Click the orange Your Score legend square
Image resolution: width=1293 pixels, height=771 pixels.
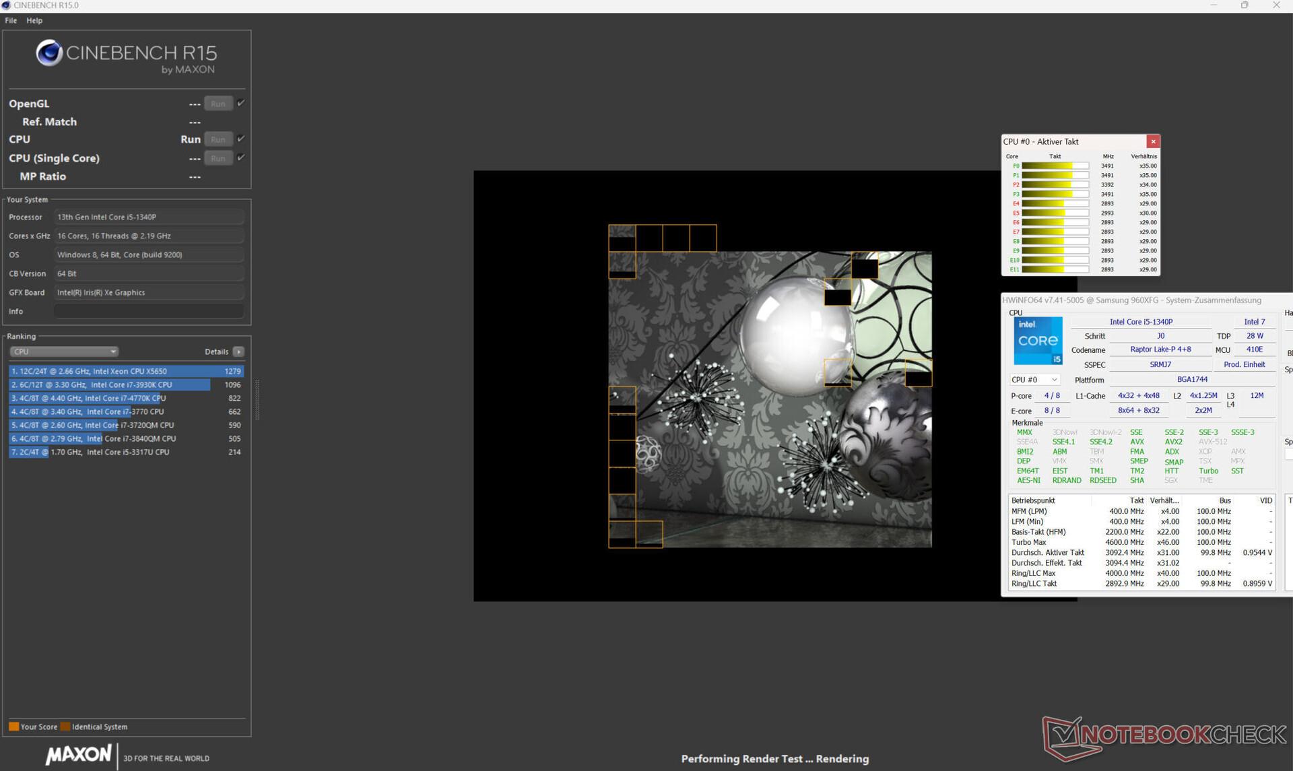click(x=13, y=727)
